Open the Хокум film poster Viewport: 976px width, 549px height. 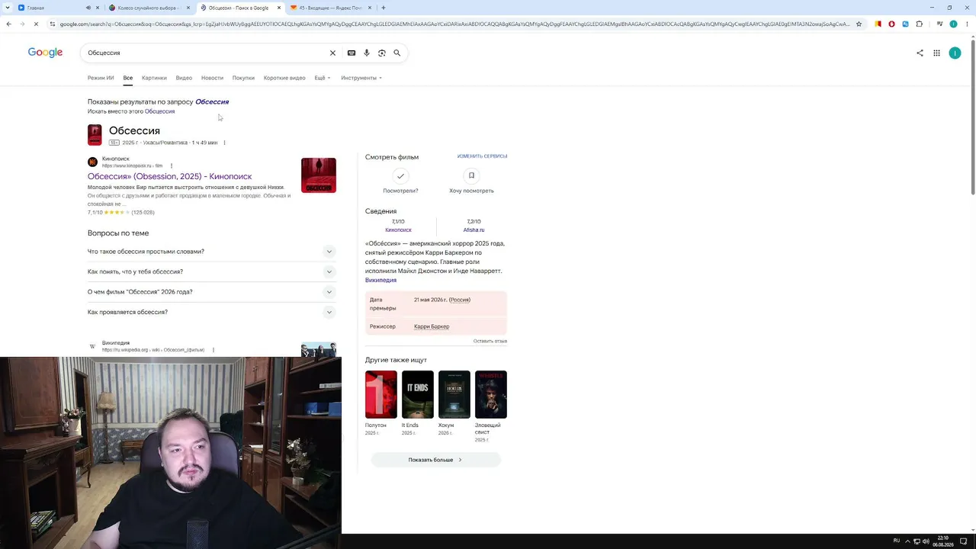click(x=454, y=394)
